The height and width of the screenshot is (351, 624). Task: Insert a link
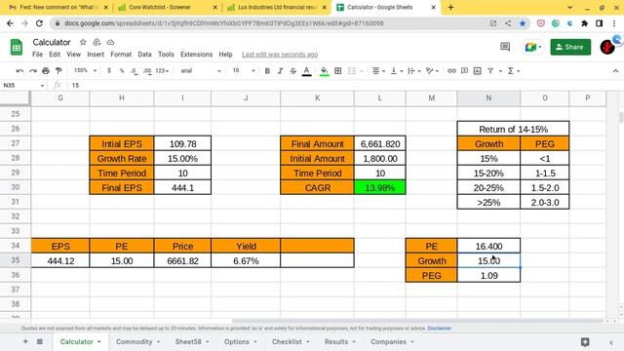coord(451,71)
